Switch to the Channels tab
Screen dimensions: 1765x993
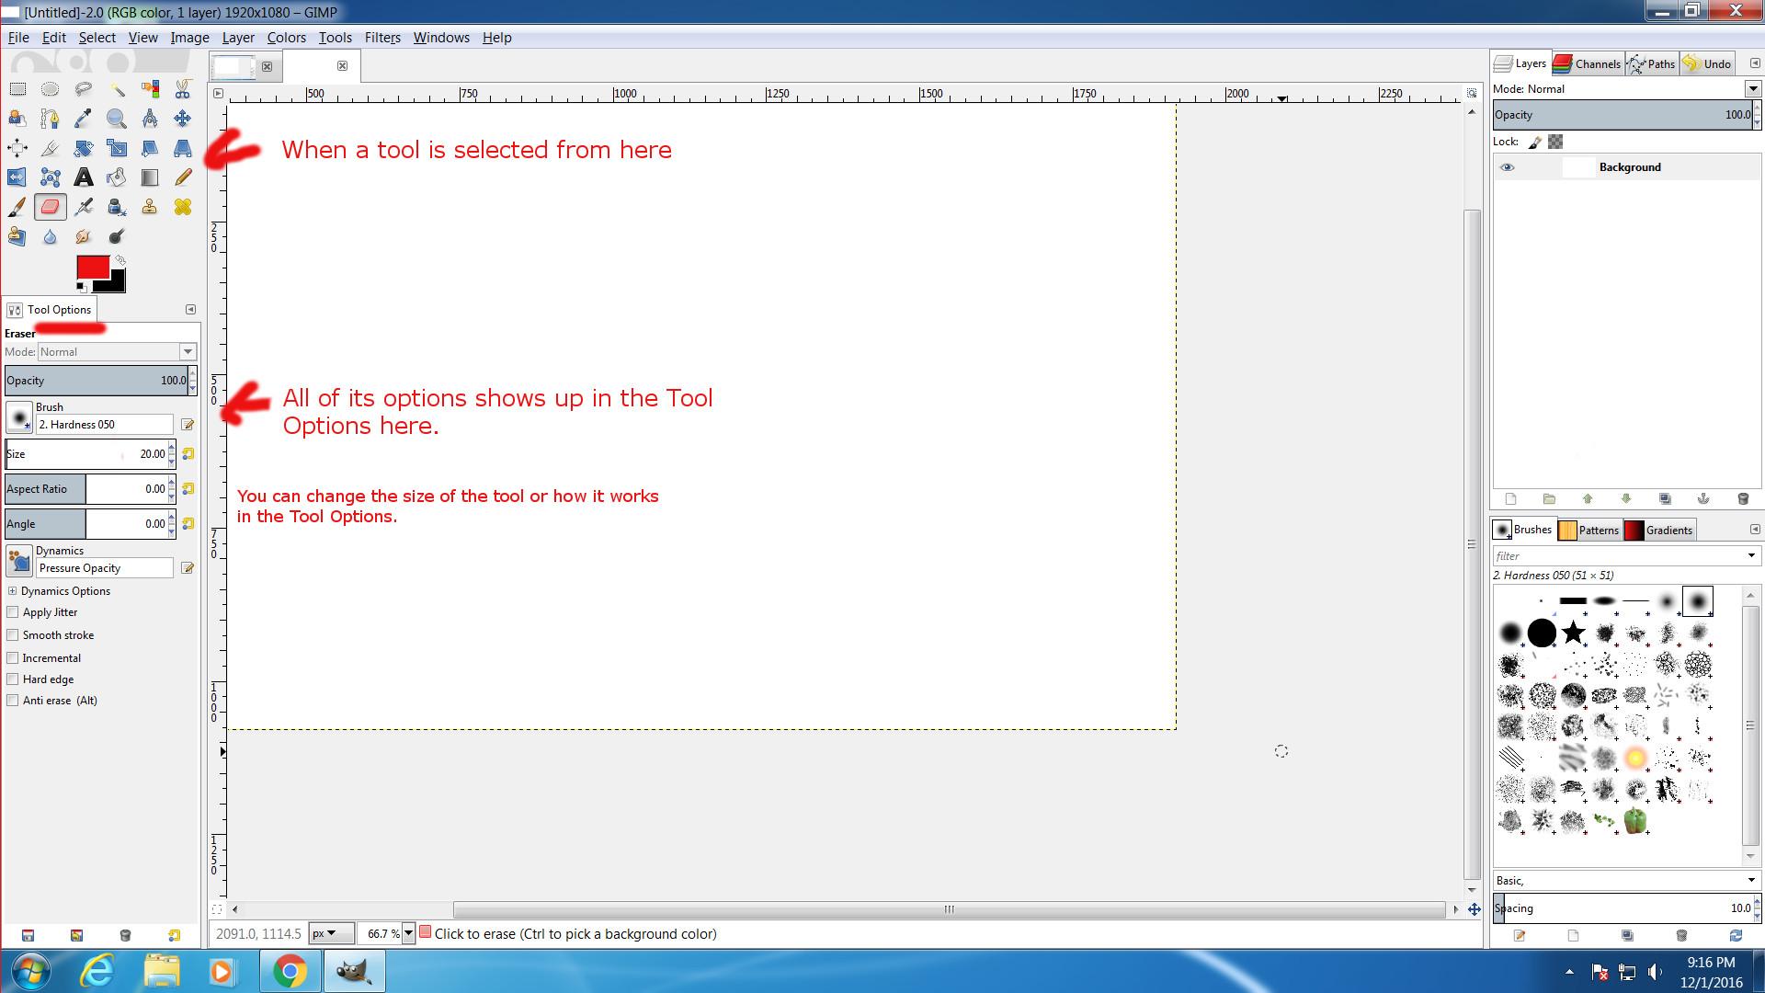(x=1588, y=63)
